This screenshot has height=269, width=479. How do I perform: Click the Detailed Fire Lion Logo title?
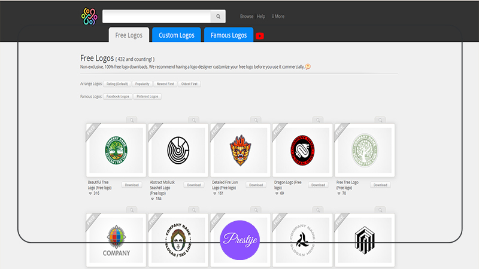225,185
